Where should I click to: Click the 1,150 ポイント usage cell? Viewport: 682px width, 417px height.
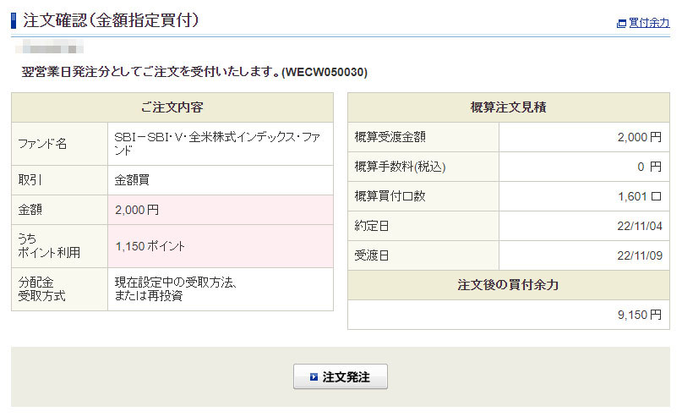point(150,246)
